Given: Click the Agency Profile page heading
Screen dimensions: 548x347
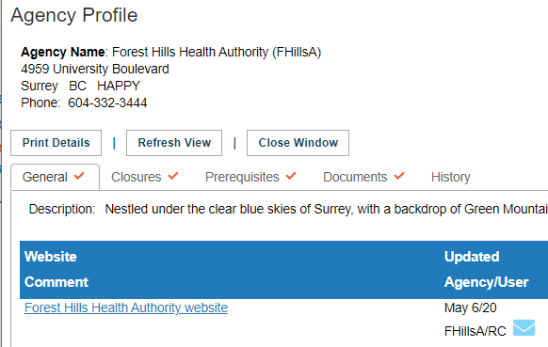Looking at the screenshot, I should pos(74,15).
